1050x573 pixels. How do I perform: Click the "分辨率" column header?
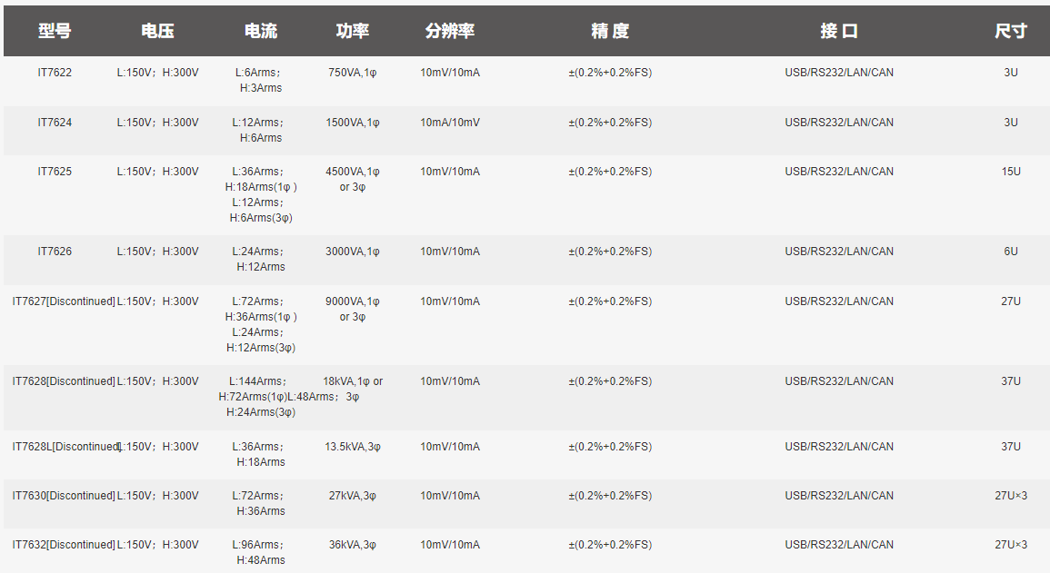tap(450, 31)
